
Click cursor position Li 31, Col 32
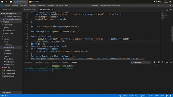[x=134, y=96]
